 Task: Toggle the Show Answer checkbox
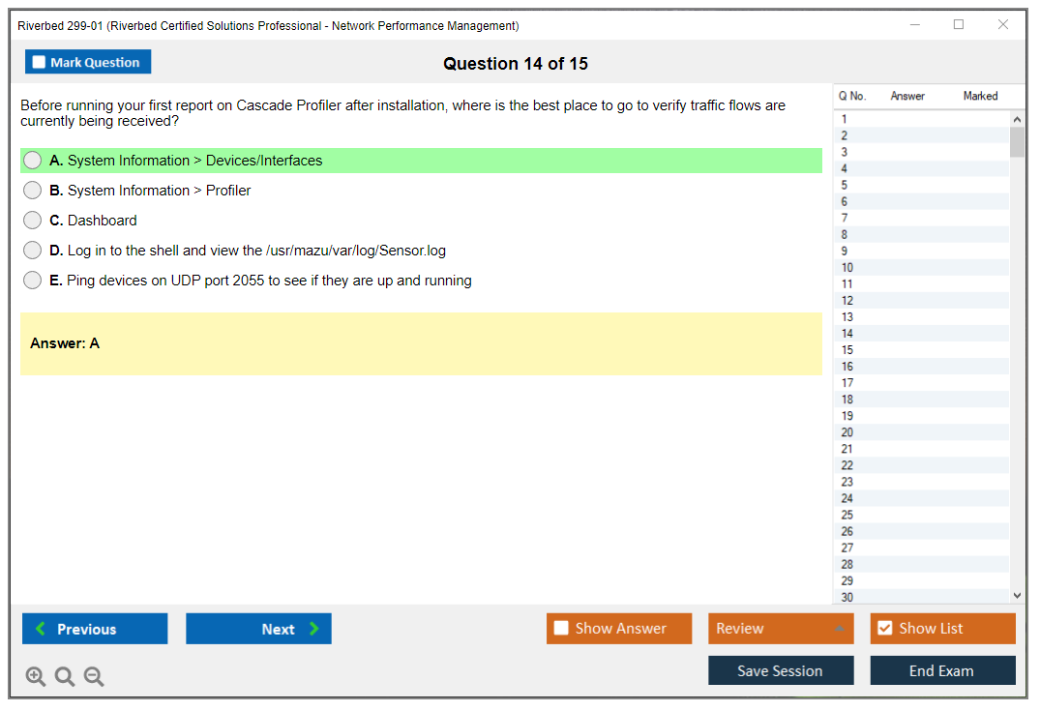click(561, 629)
